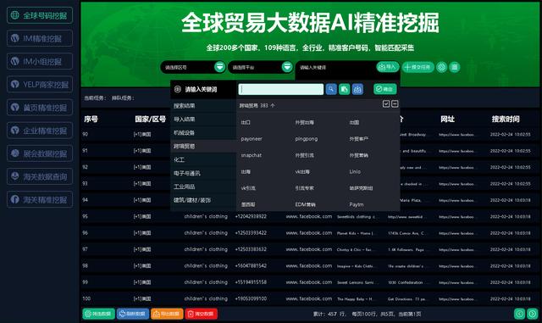Pick the keyword vk引流
Viewport: 542px width, 323px height.
[248, 188]
